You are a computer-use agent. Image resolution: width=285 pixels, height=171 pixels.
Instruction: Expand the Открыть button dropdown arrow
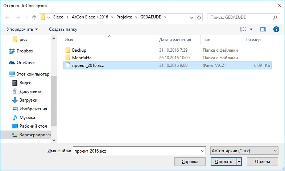point(239,162)
